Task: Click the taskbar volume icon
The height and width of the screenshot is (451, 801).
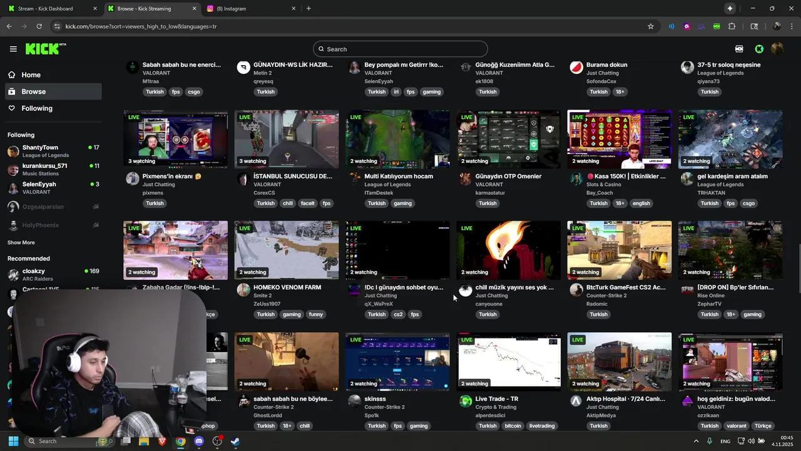Action: [x=752, y=441]
